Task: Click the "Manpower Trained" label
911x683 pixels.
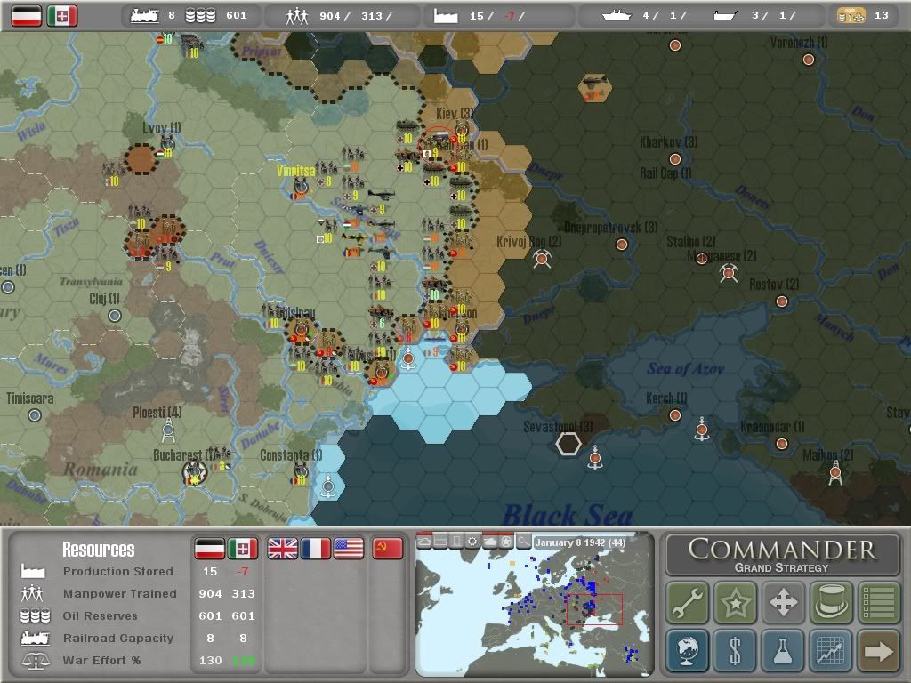Action: (x=120, y=593)
